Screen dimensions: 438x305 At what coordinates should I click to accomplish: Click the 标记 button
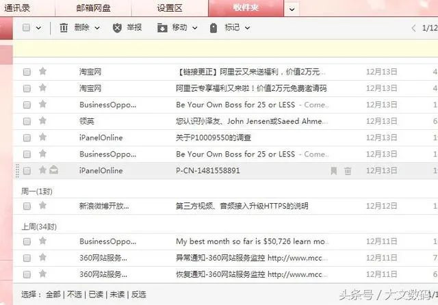(x=232, y=27)
